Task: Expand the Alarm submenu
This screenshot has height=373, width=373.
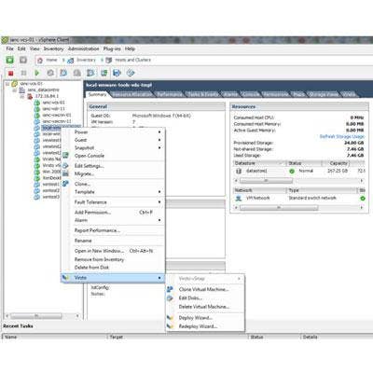Action: coord(159,220)
